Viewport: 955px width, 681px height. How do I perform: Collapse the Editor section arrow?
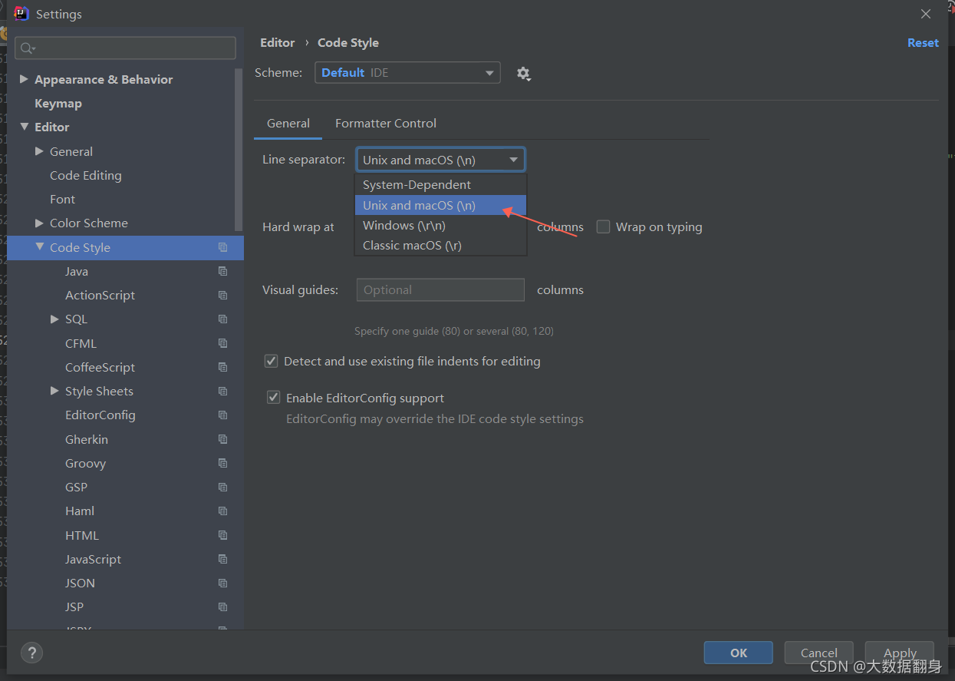pyautogui.click(x=24, y=127)
